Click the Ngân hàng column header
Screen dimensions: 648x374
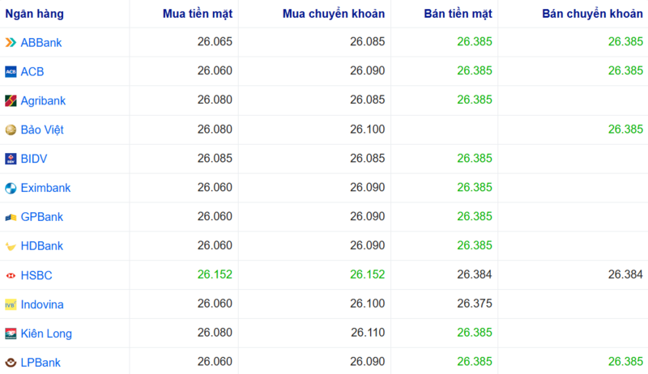(x=34, y=14)
